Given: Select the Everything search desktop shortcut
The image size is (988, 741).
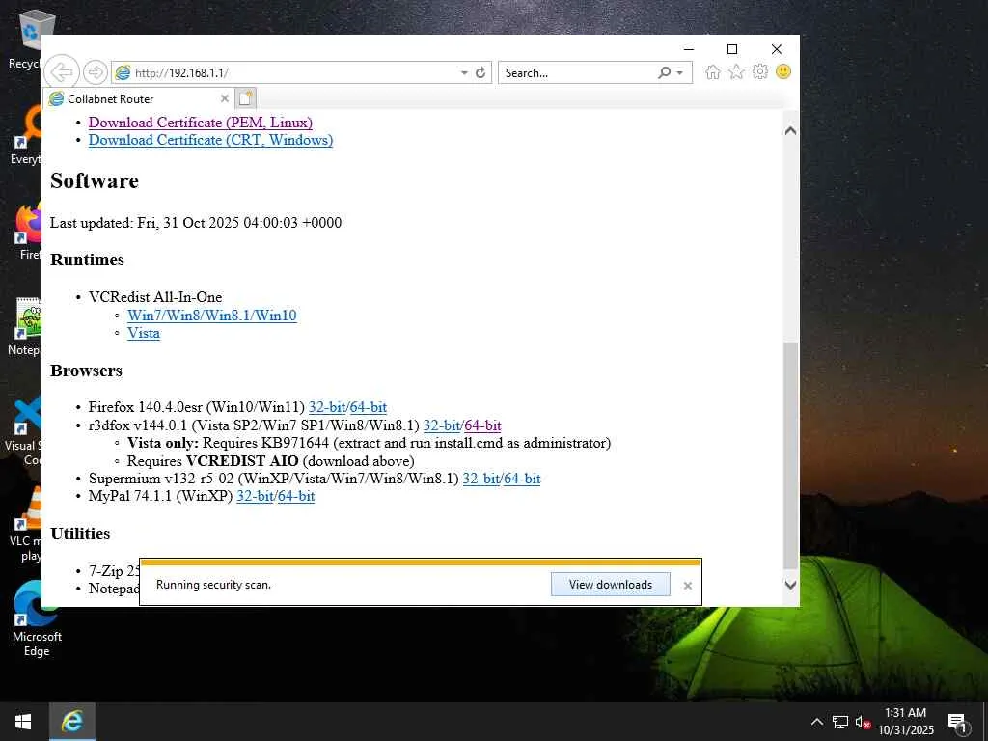Looking at the screenshot, I should tap(28, 135).
